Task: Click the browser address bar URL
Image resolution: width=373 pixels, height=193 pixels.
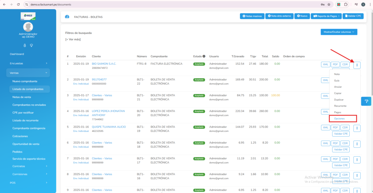Action: click(x=51, y=4)
